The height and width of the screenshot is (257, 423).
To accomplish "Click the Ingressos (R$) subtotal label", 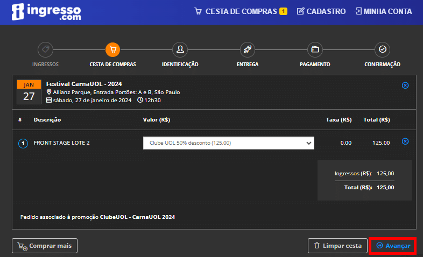I will tap(353, 174).
